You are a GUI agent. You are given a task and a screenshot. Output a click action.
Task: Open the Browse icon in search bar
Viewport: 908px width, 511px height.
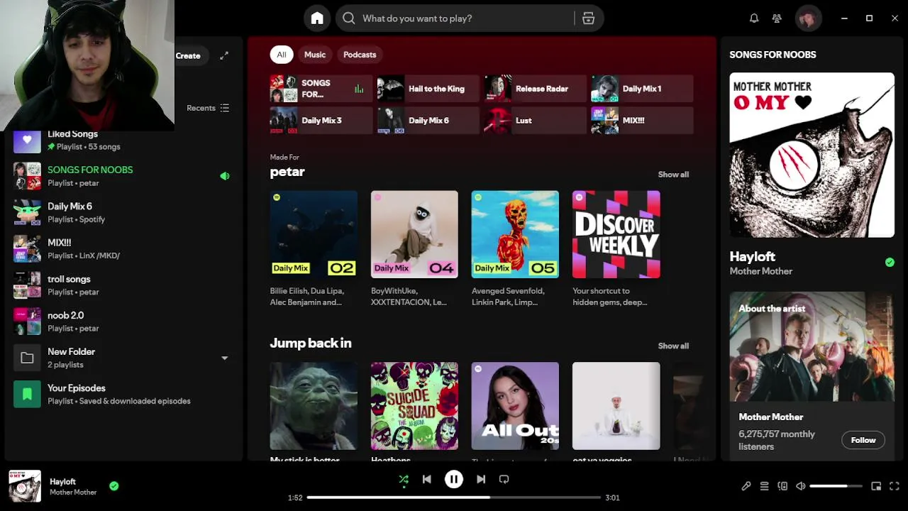coord(588,18)
